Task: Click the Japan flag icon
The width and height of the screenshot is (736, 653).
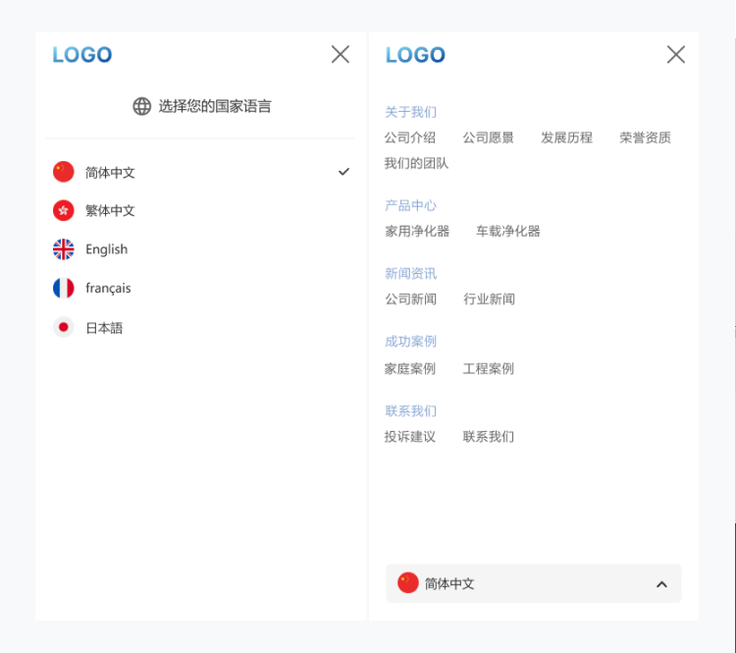Action: coord(64,328)
